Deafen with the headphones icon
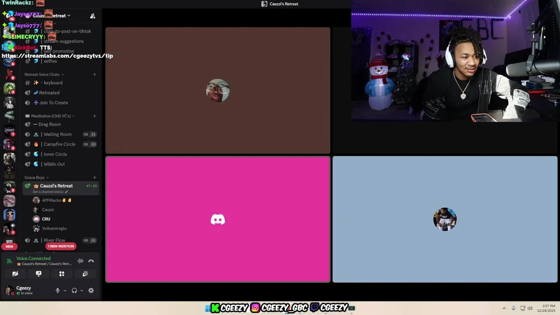 coord(74,290)
